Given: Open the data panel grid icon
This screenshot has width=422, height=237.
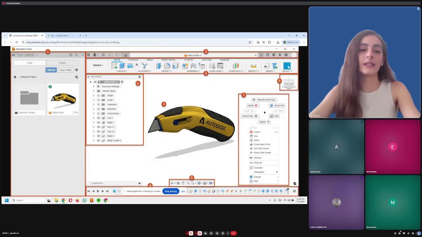Looking at the screenshot, I should [88, 55].
